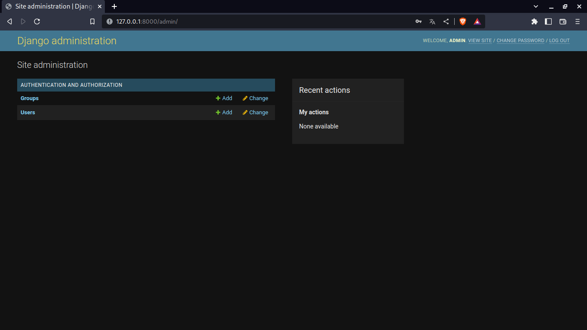Click the Recent actions heading

click(324, 90)
